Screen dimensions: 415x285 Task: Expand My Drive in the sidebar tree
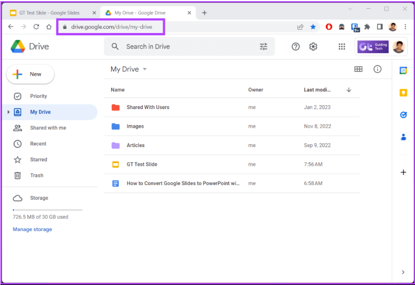tap(9, 112)
